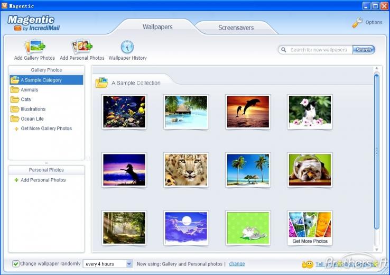Click Add Personal Photos in Personal Photos panel
390x275 pixels.
pos(43,180)
